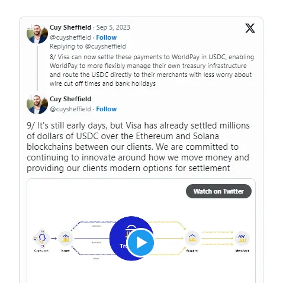Follow Cuy Sheffield in top tweet
The width and height of the screenshot is (283, 283).
pos(107,37)
